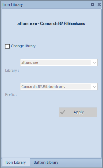103x168 pixels.
Task: Click empty tab strip beside Button Library
Action: point(81,162)
